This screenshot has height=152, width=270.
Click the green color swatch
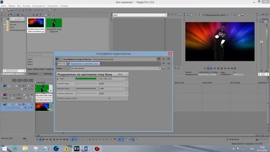(x=86, y=79)
